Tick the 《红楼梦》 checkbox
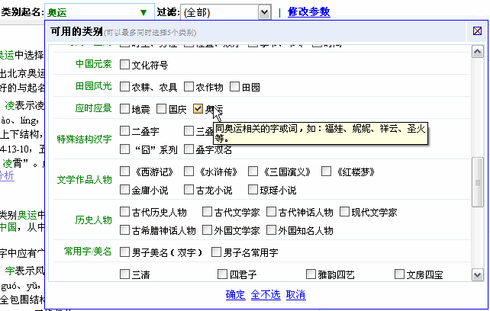Screen dimensions: 490x311 pos(326,172)
